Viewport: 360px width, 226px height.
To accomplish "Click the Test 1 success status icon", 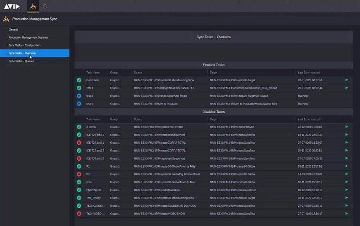I will coord(79,88).
